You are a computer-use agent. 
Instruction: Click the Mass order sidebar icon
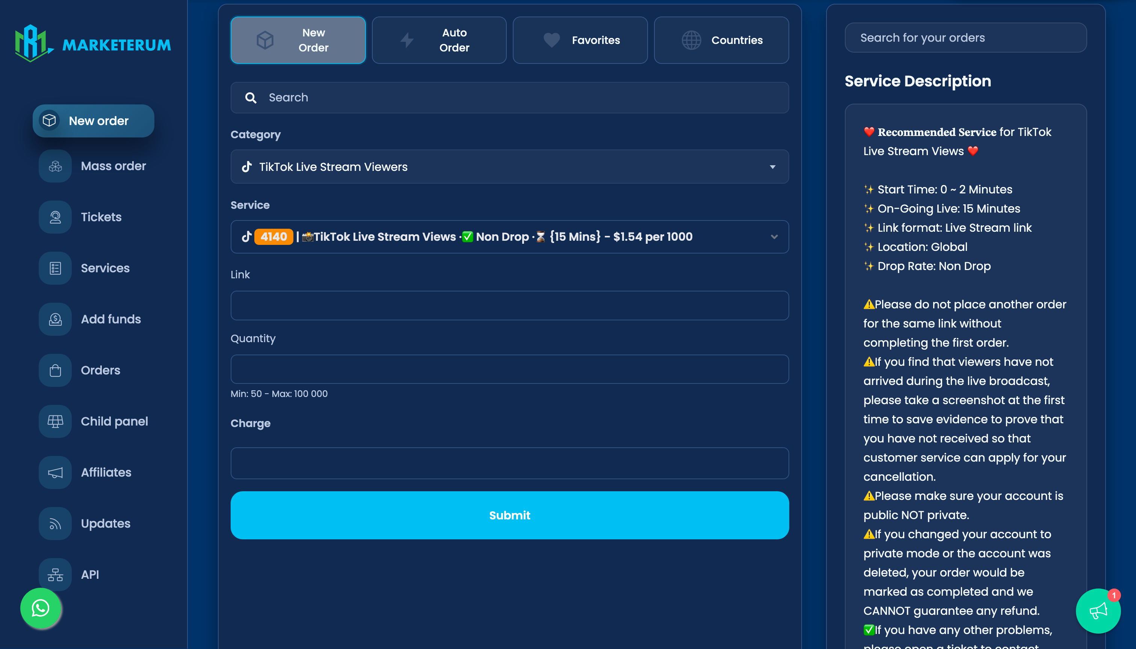pos(55,166)
